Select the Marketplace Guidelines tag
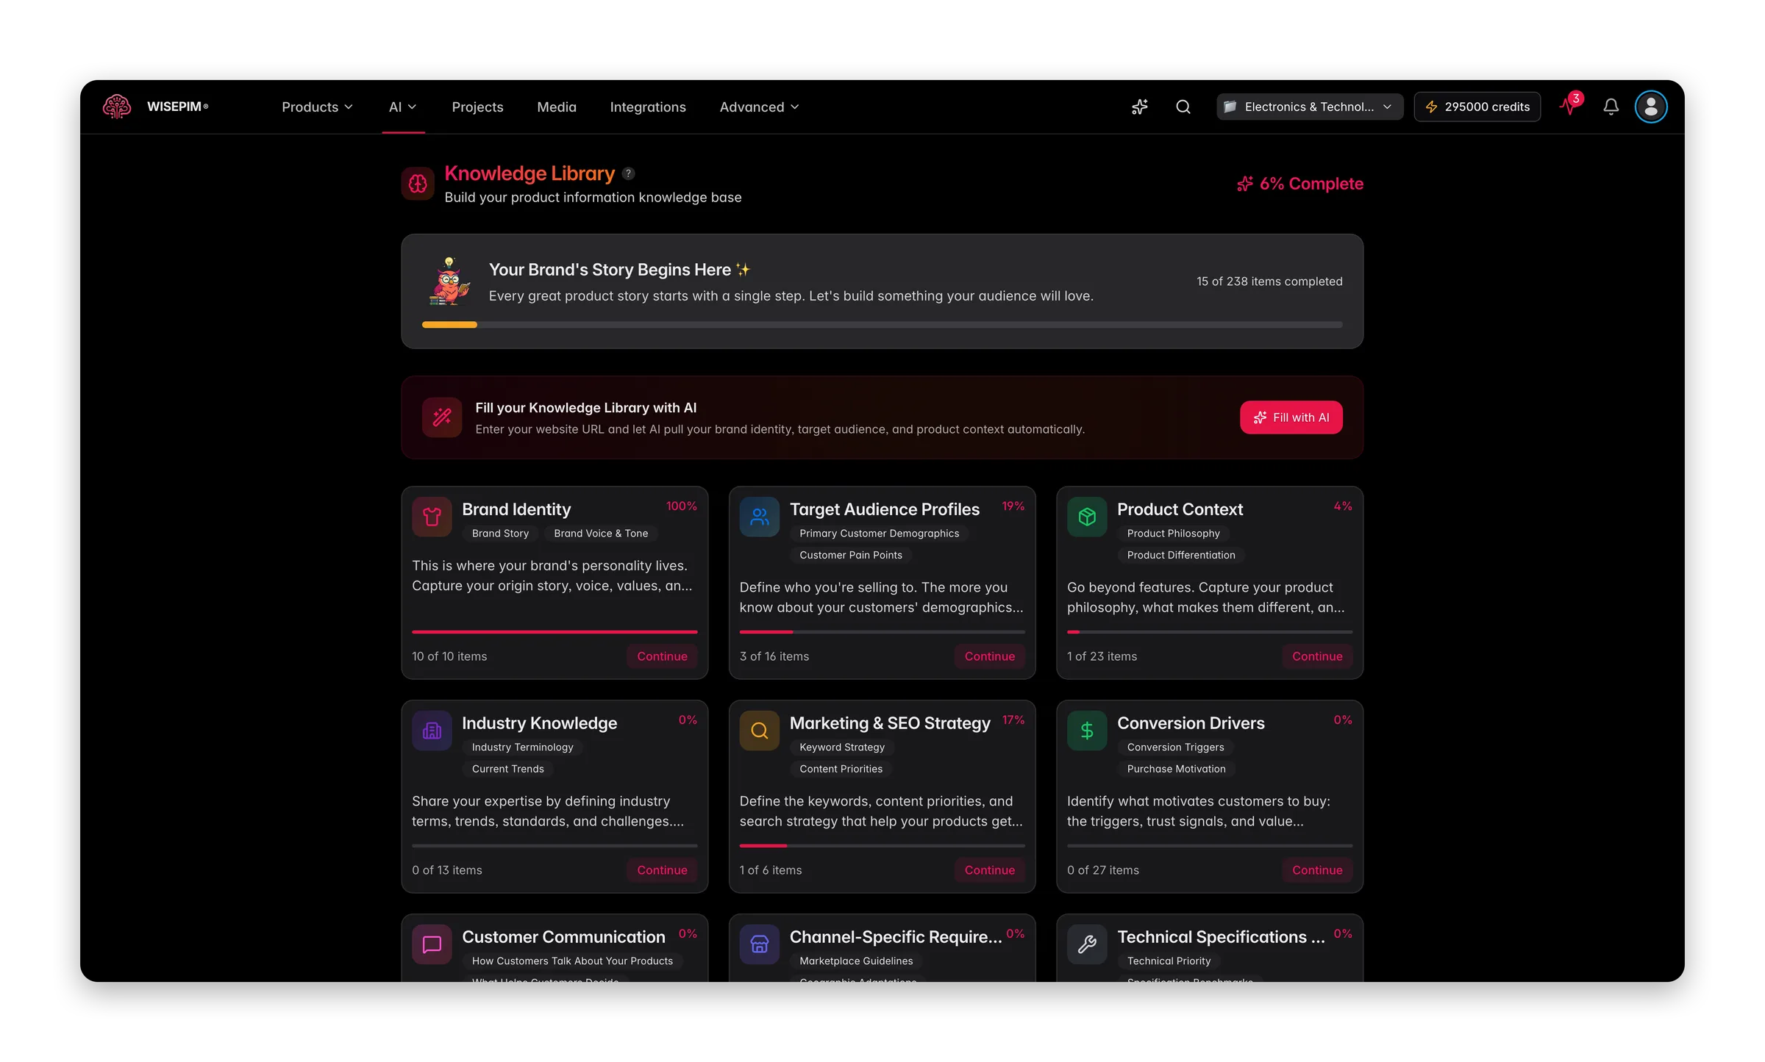 tap(856, 961)
